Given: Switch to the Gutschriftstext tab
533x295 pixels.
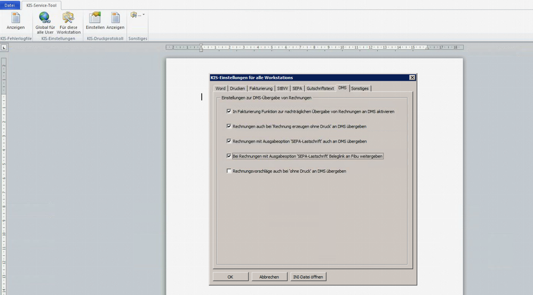Looking at the screenshot, I should point(320,88).
